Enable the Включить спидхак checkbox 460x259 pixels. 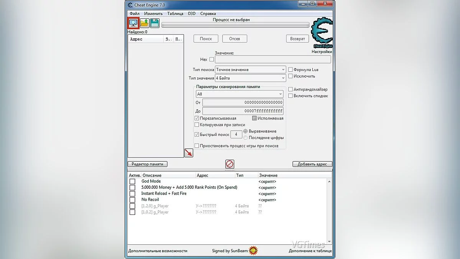290,96
